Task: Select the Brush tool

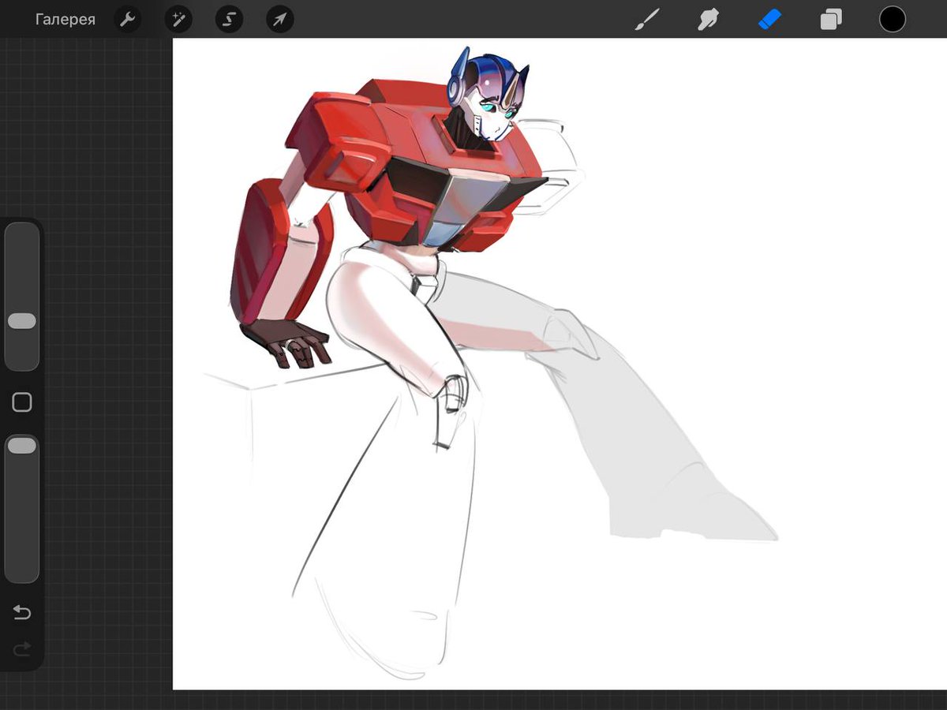Action: pyautogui.click(x=648, y=19)
